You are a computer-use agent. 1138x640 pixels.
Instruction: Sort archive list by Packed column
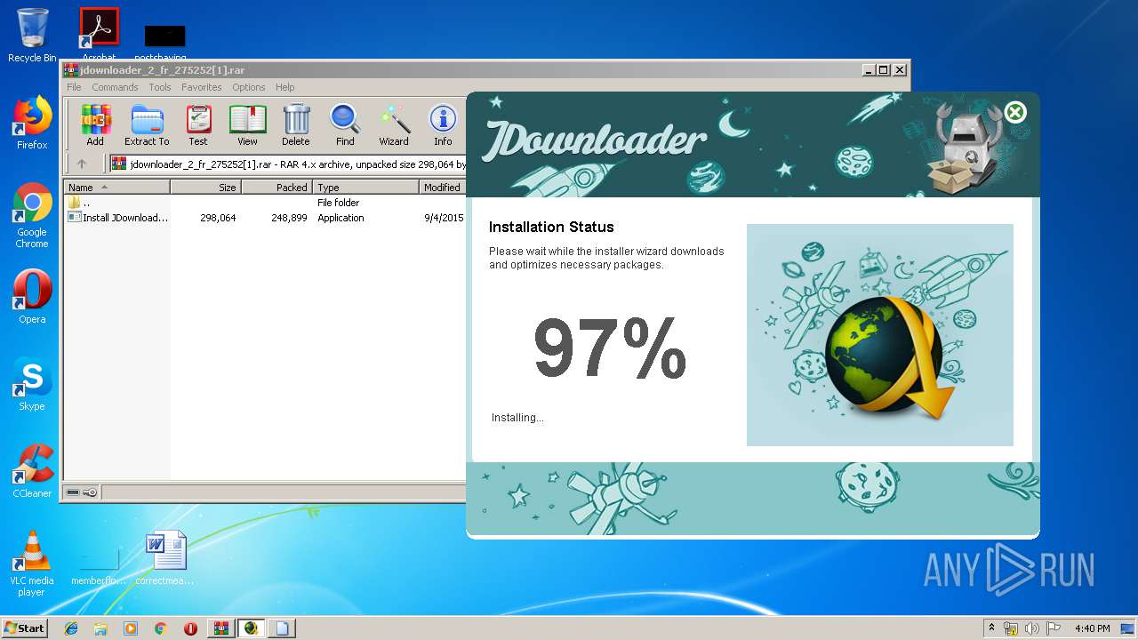tap(276, 187)
